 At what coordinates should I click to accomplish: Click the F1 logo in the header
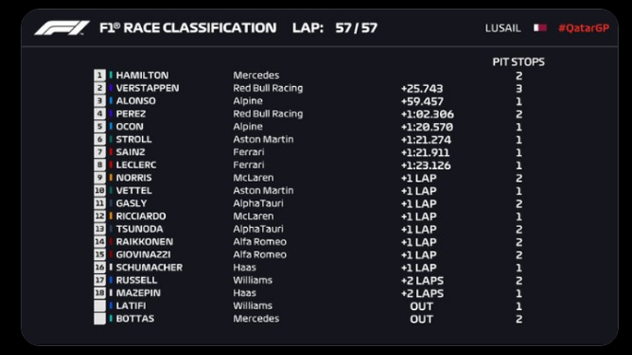click(61, 28)
